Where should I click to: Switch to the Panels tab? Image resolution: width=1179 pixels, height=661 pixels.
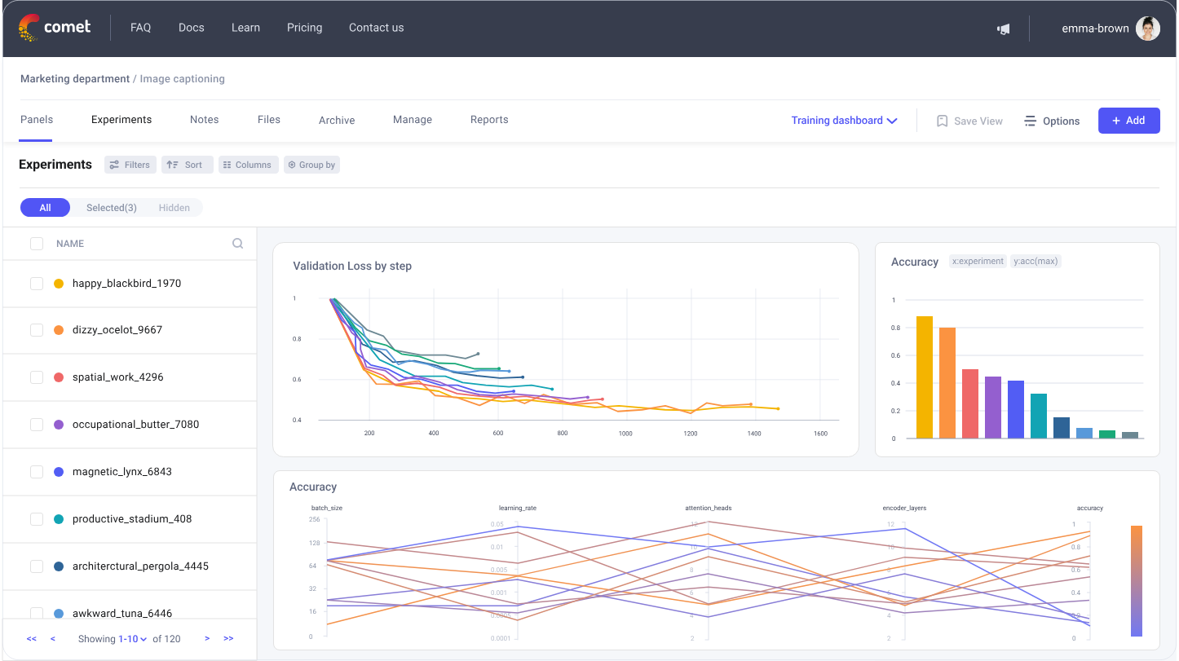(x=37, y=120)
